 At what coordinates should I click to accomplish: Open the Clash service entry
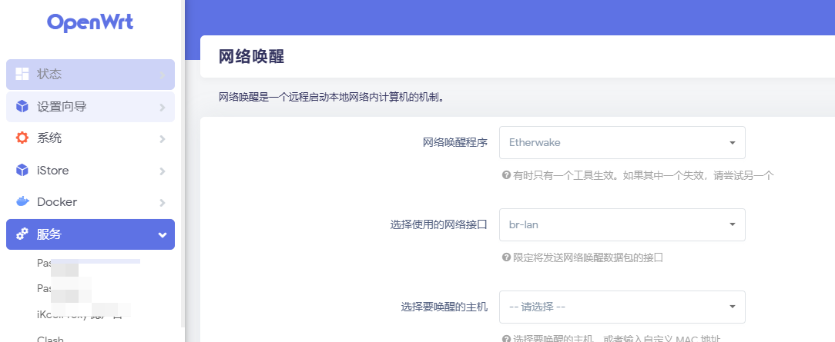coord(50,338)
